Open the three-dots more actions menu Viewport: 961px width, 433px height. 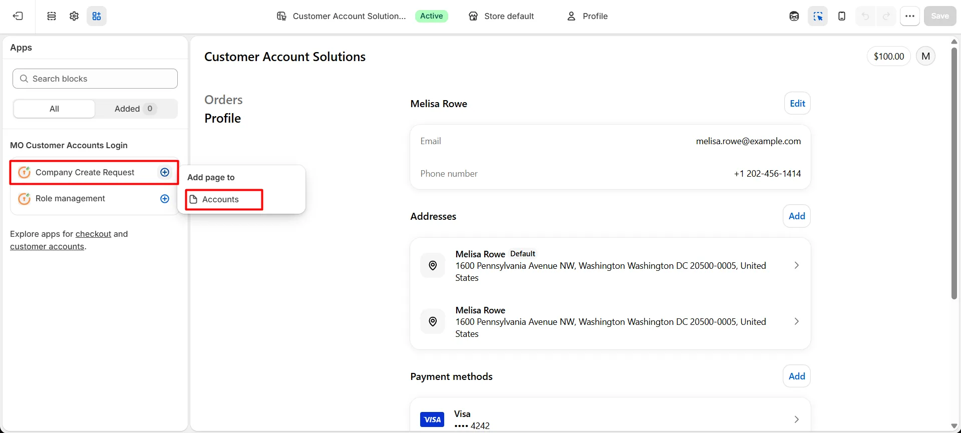[910, 16]
